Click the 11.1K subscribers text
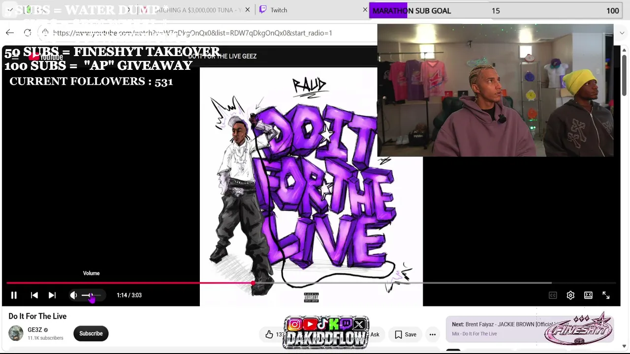The height and width of the screenshot is (354, 630). [x=45, y=338]
